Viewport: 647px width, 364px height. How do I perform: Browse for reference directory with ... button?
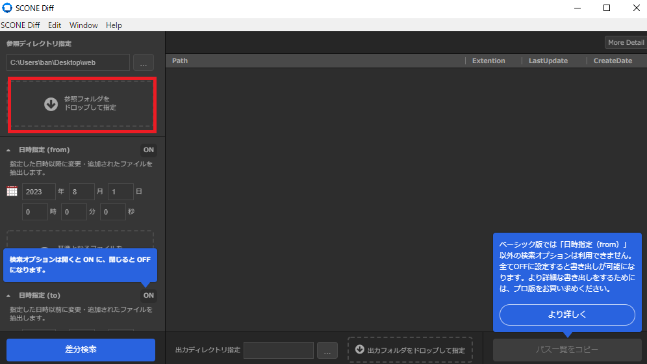(144, 62)
